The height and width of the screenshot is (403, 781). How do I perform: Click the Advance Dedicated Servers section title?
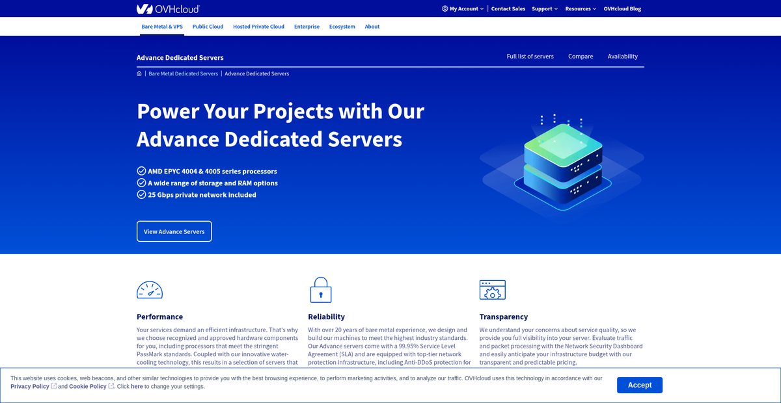click(180, 57)
